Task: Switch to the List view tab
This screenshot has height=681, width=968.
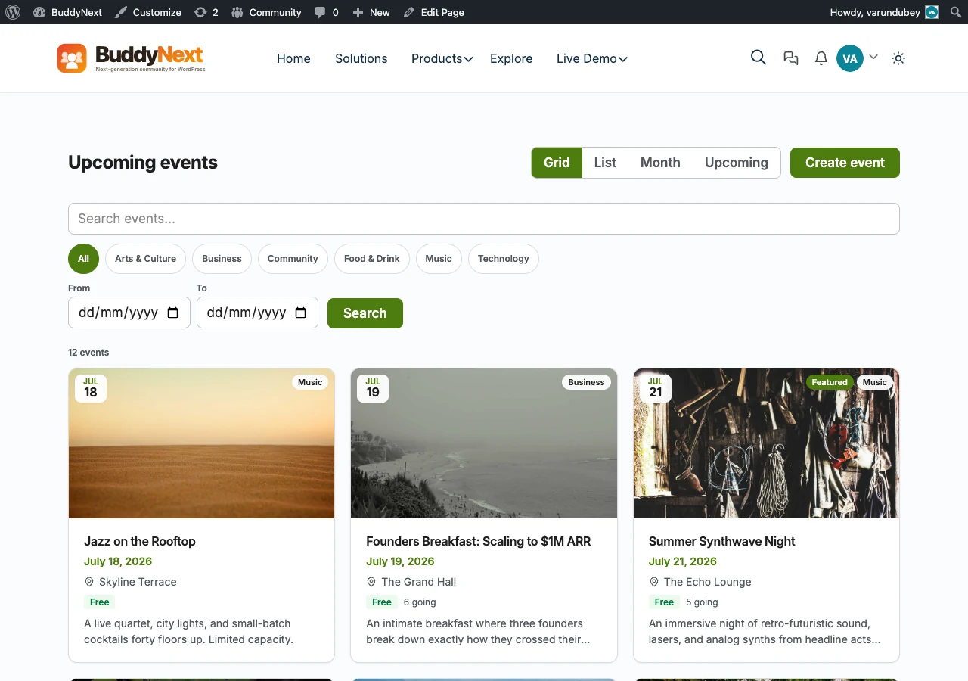Action: [x=605, y=163]
